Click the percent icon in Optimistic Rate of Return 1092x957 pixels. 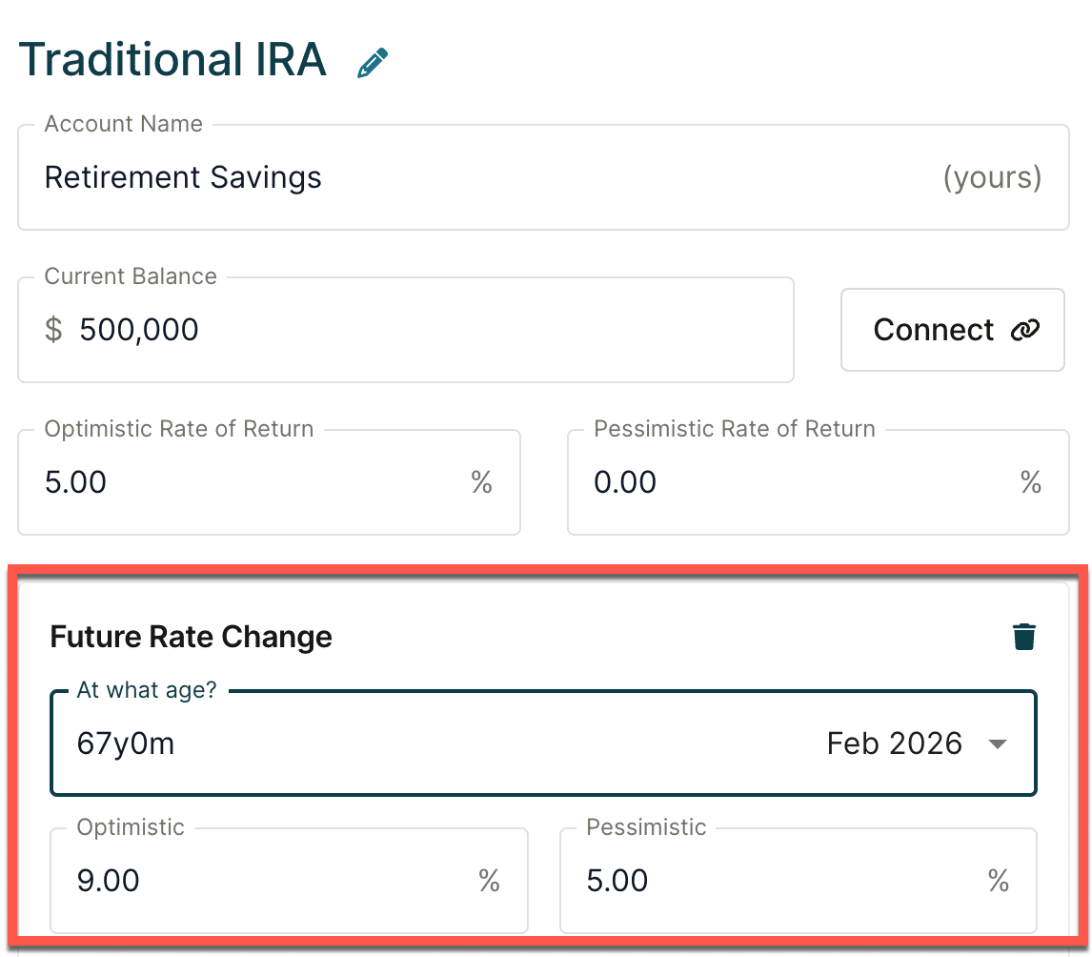click(x=481, y=482)
